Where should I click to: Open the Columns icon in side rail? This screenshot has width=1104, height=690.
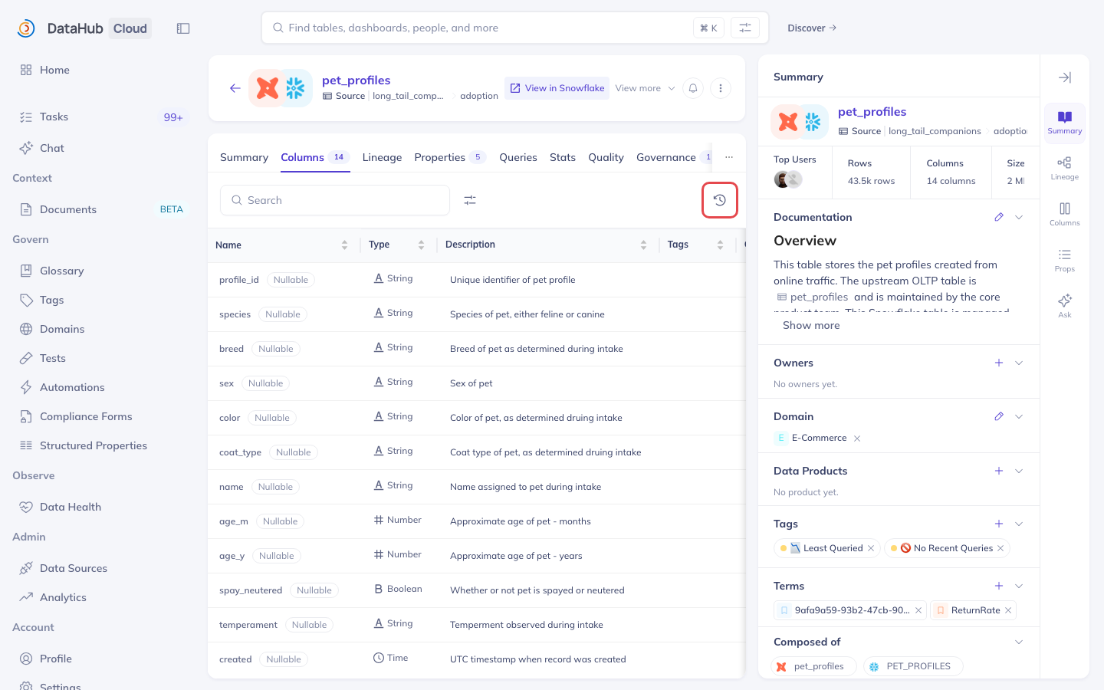pos(1065,215)
